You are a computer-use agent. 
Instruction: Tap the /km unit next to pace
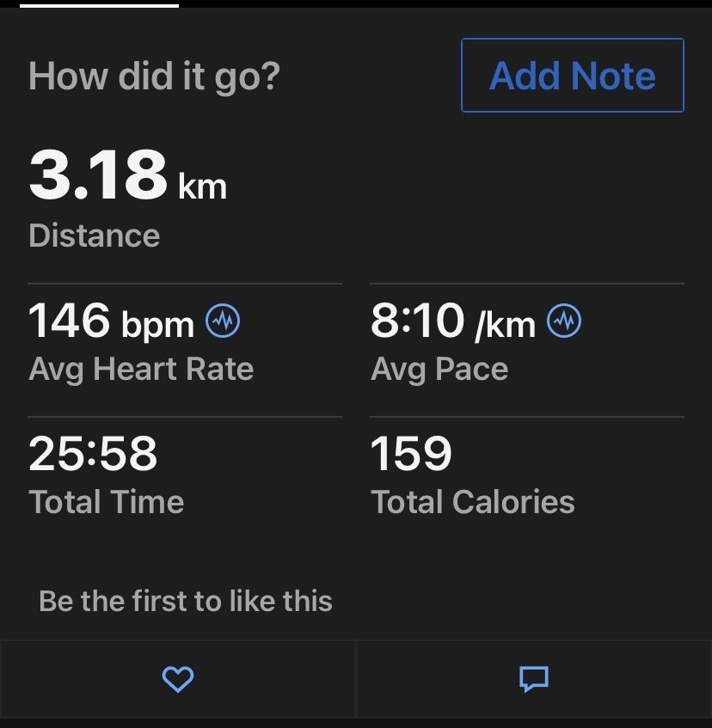(506, 325)
